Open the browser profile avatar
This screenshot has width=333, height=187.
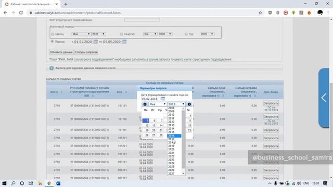point(320,12)
